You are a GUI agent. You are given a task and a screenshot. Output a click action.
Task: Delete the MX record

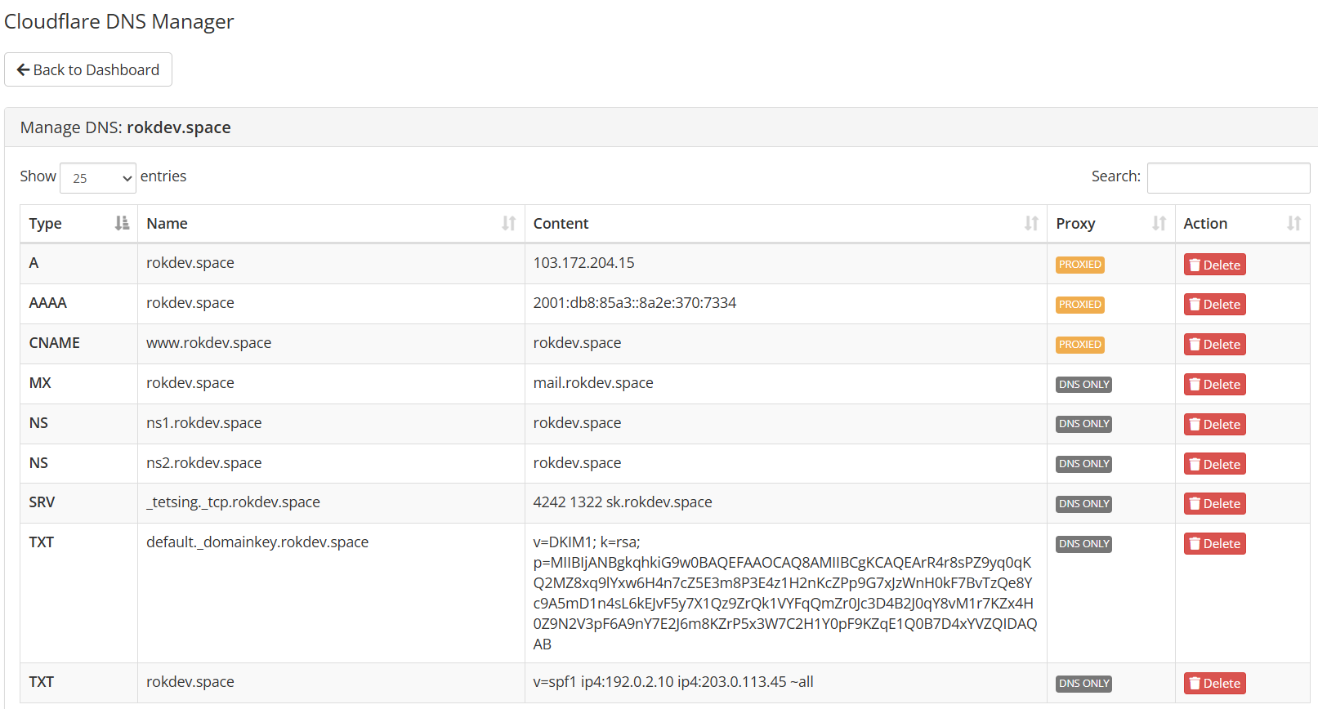[1214, 385]
